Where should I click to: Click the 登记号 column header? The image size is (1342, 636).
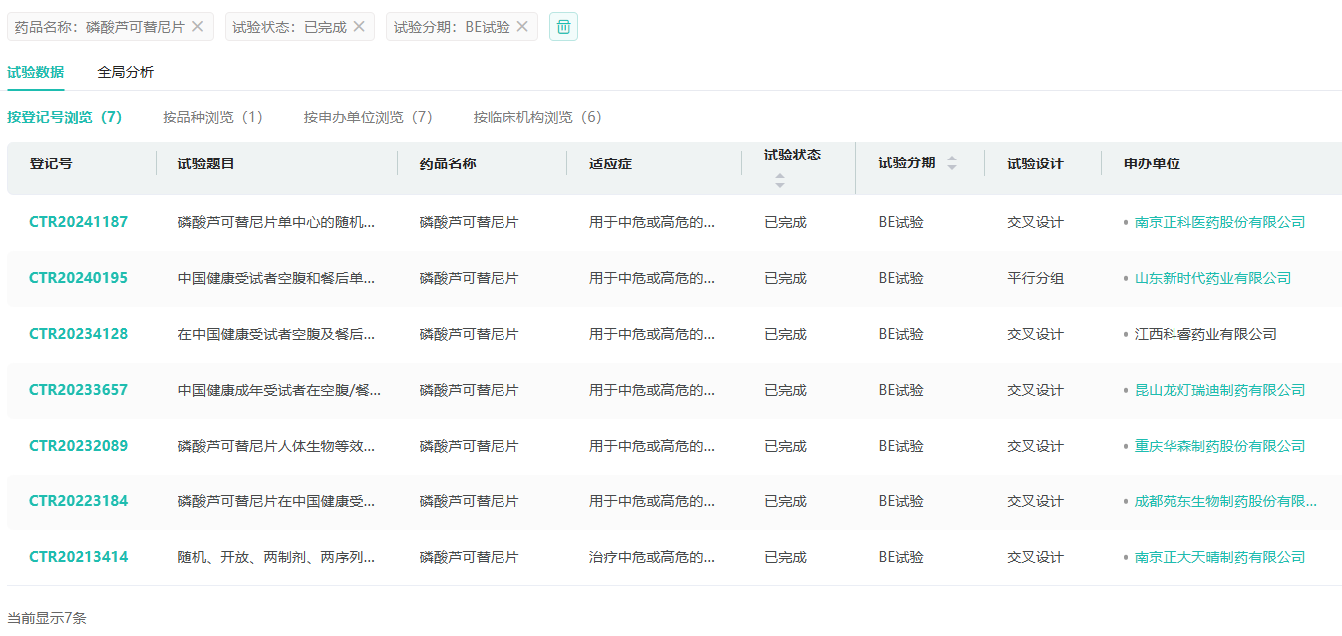pyautogui.click(x=51, y=163)
